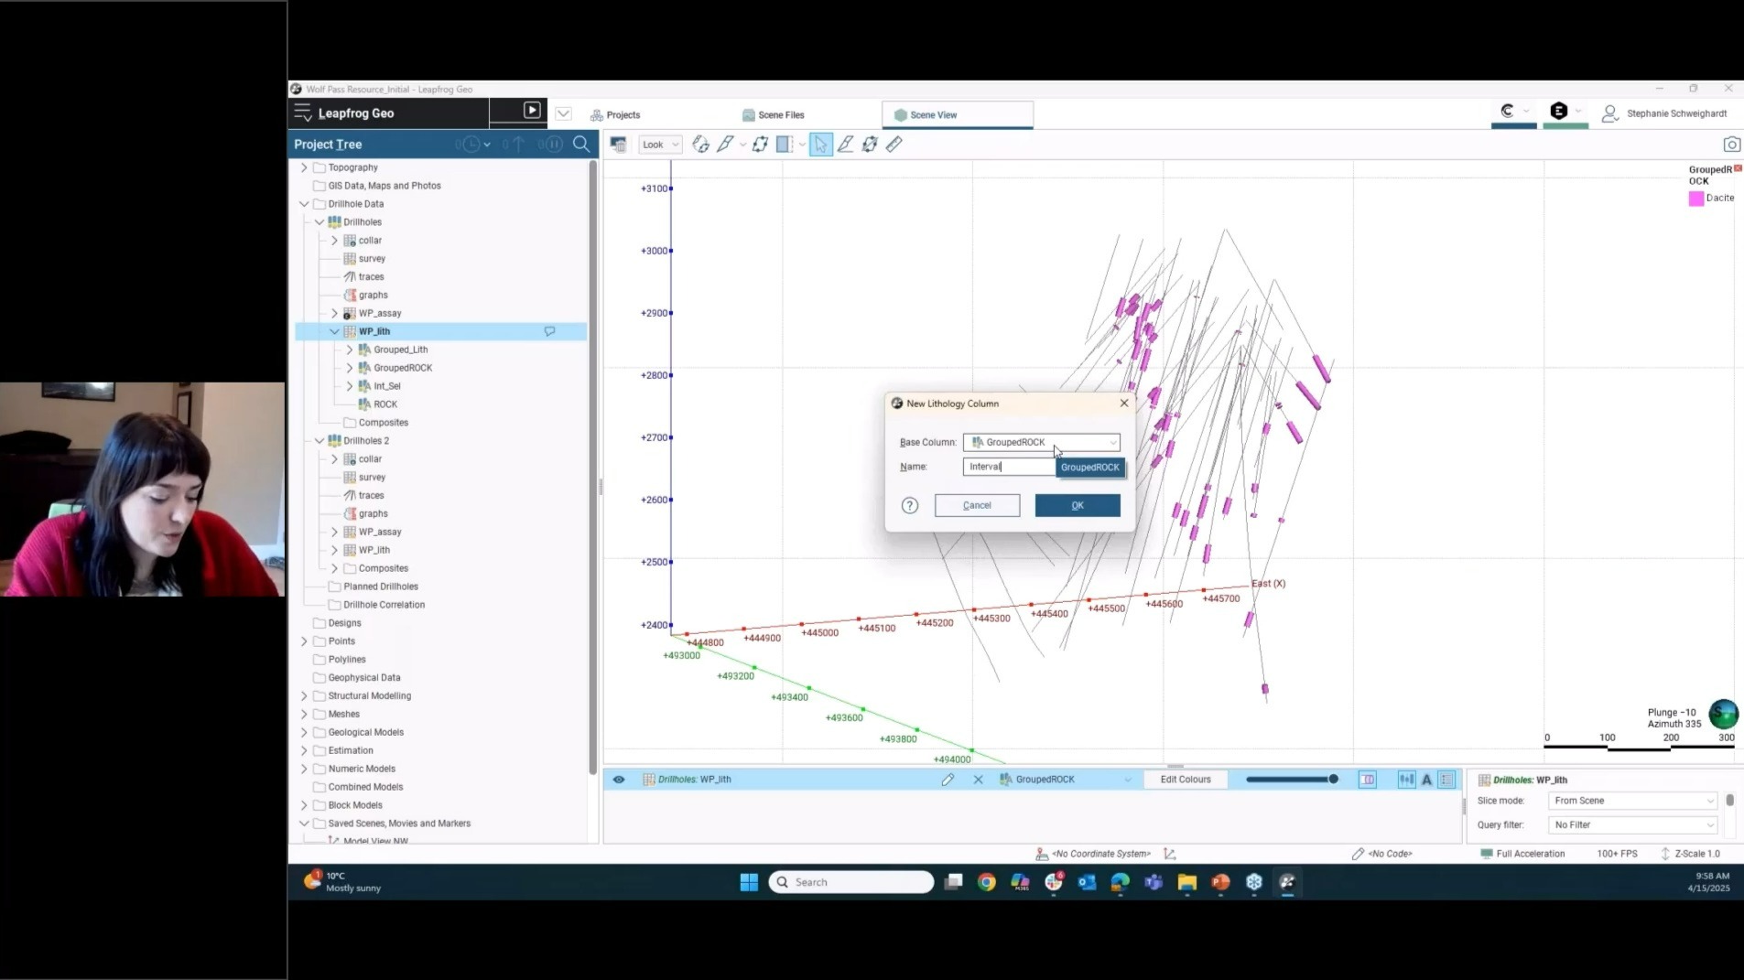Choose GroupedROCK autocomplete suggestion
1744x980 pixels.
tap(1089, 468)
